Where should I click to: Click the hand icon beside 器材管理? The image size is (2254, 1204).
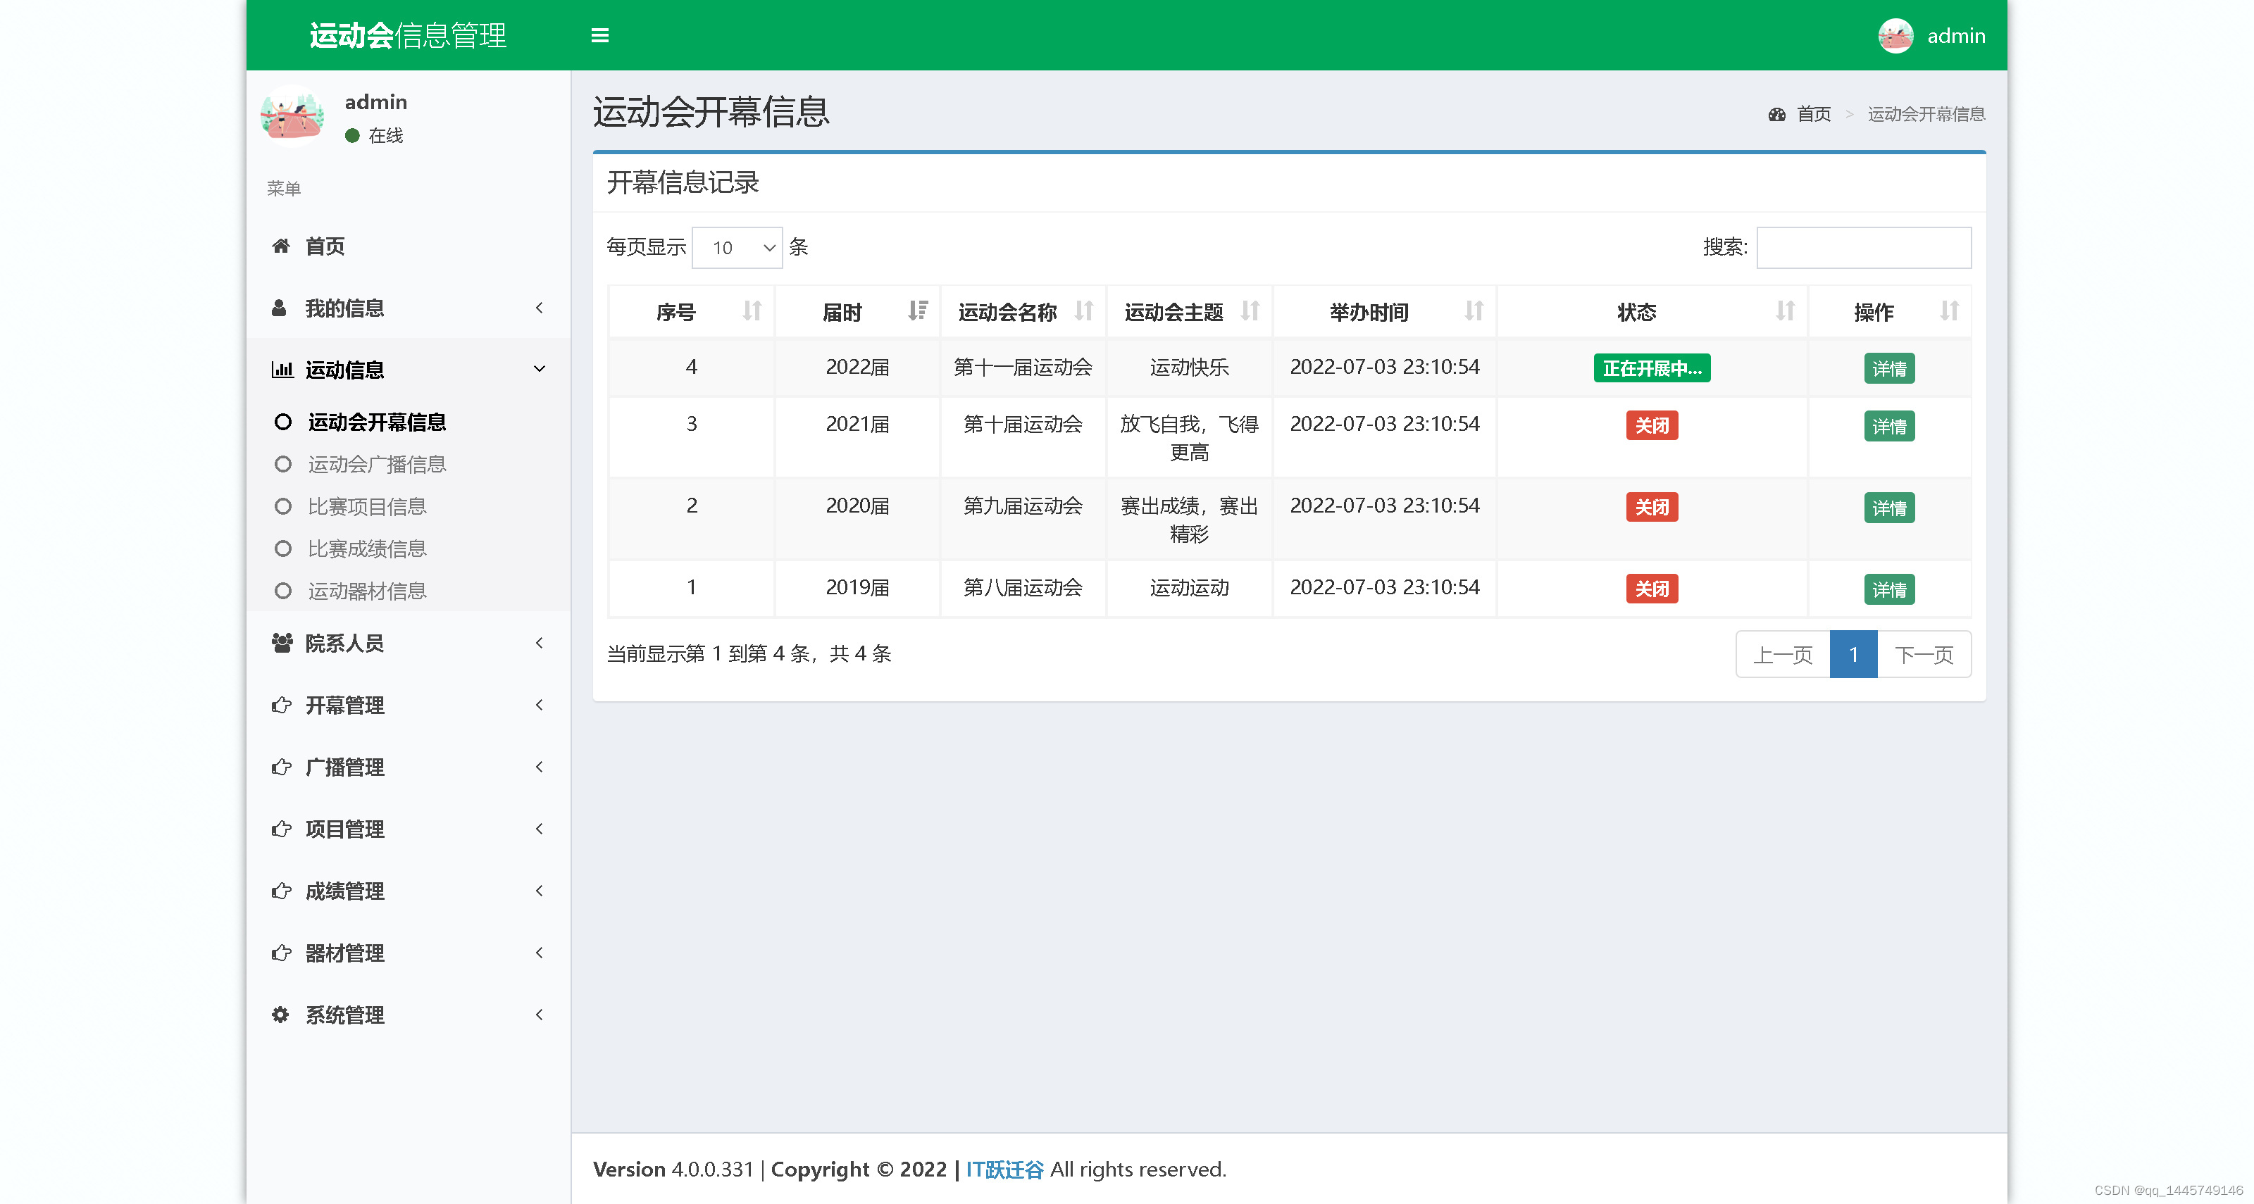(281, 953)
